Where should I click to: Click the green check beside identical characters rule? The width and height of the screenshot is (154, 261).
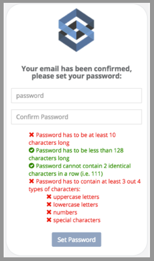point(31,166)
